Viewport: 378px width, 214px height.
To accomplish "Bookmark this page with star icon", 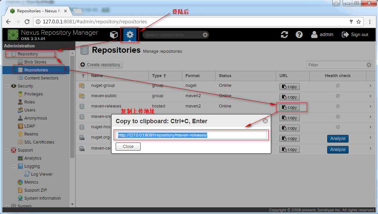I will (359, 22).
